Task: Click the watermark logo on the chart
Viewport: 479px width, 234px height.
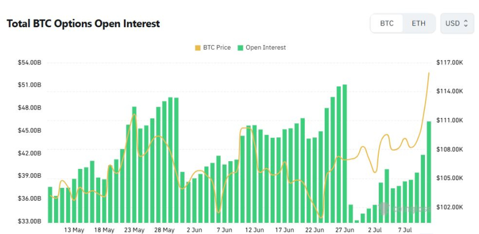Action: [x=384, y=208]
